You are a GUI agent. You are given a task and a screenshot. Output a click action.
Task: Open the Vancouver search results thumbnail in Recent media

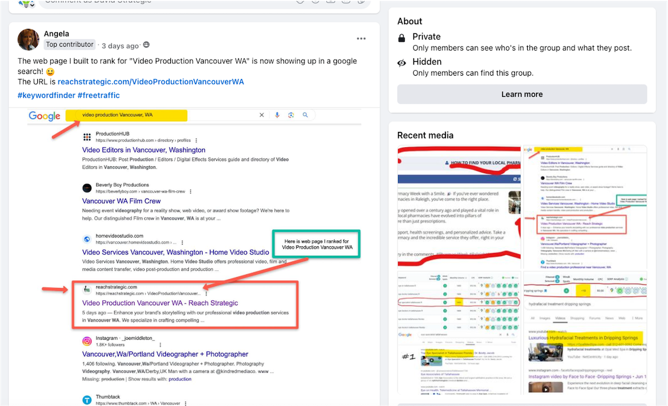tap(585, 207)
